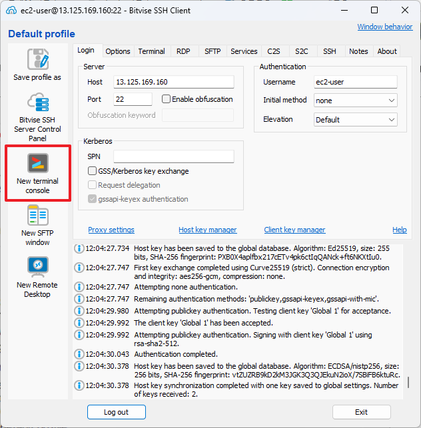Screen dimensions: 421x428
Task: Open Bitvise SSH Server Control Panel
Action: 38,117
